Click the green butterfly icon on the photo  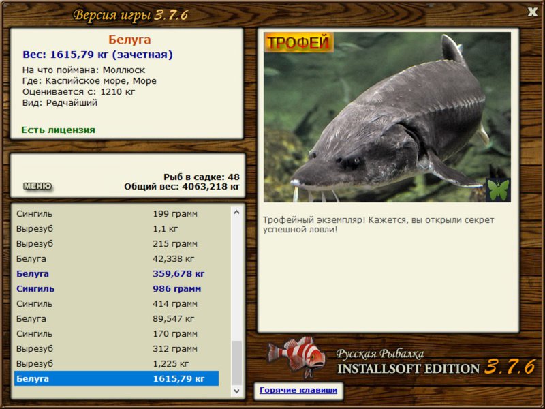498,190
